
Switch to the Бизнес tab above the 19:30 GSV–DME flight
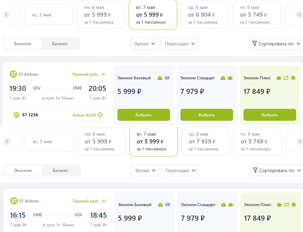tap(60, 44)
